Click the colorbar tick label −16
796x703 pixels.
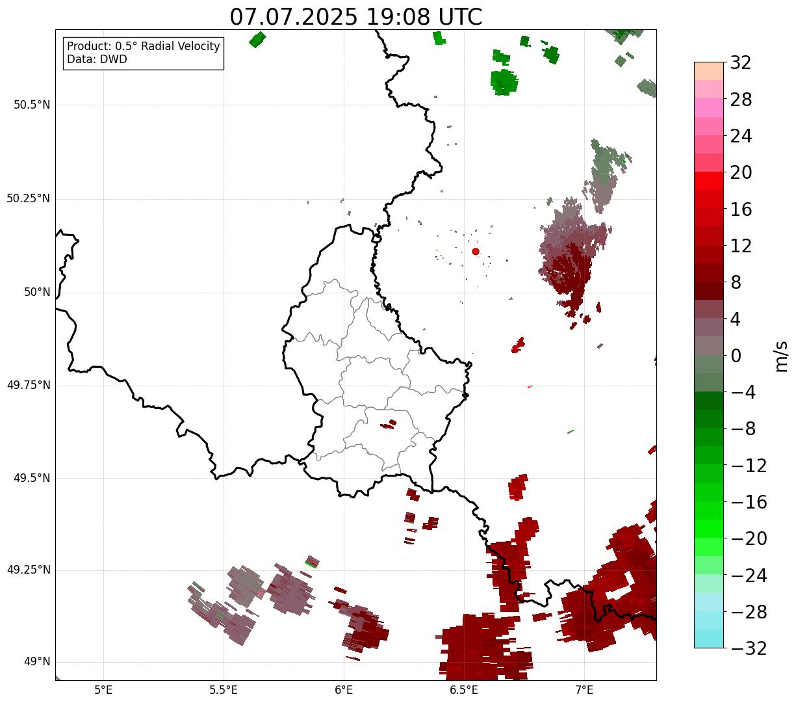[x=749, y=502]
